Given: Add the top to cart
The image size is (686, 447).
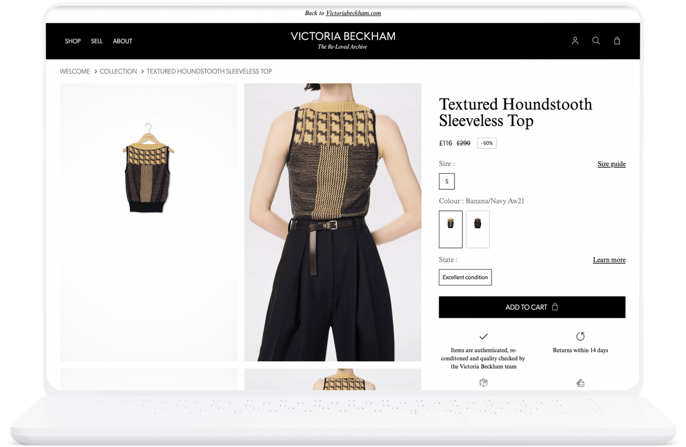Looking at the screenshot, I should [x=532, y=307].
